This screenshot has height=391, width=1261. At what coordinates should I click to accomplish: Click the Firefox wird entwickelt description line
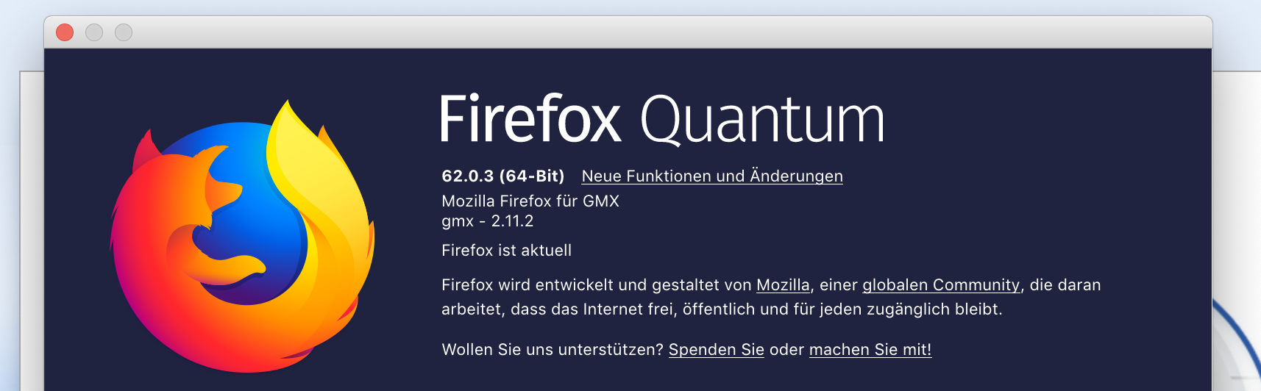pos(596,285)
